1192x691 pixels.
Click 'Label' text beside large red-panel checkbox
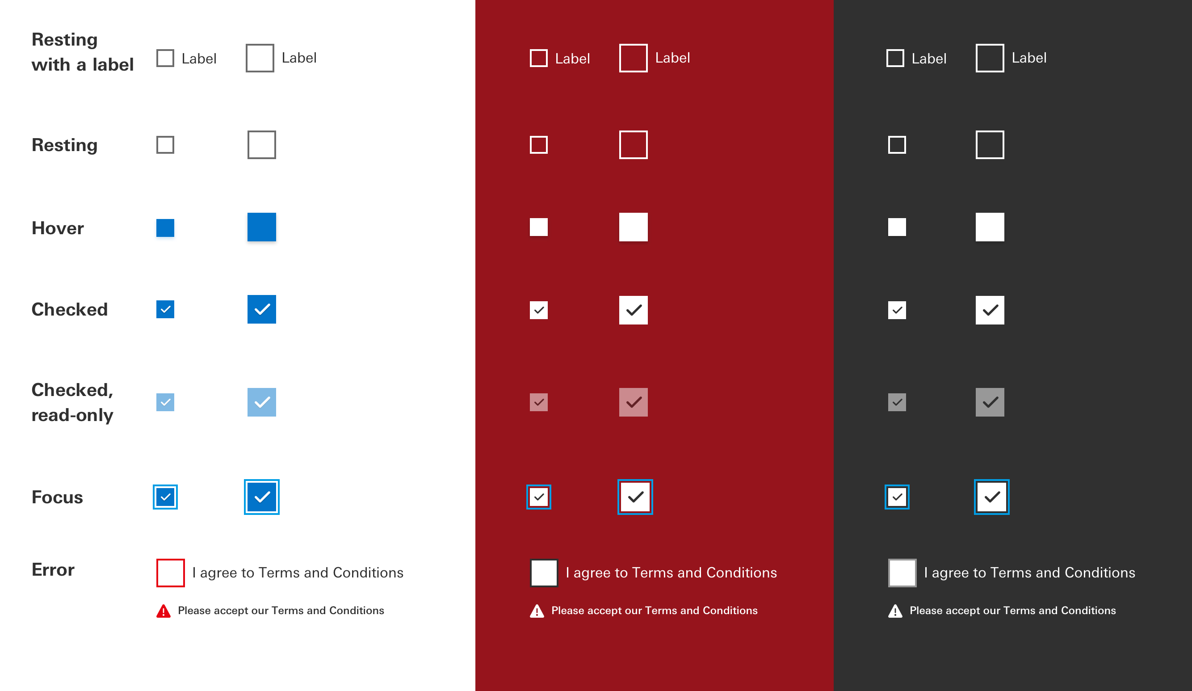click(673, 58)
